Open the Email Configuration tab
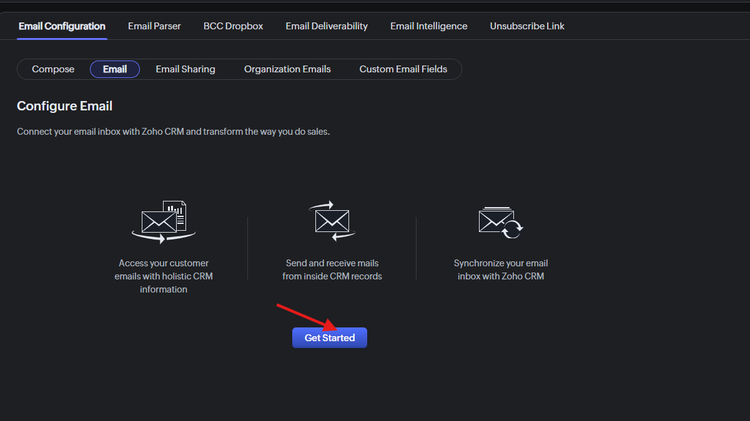750x421 pixels. (x=62, y=26)
